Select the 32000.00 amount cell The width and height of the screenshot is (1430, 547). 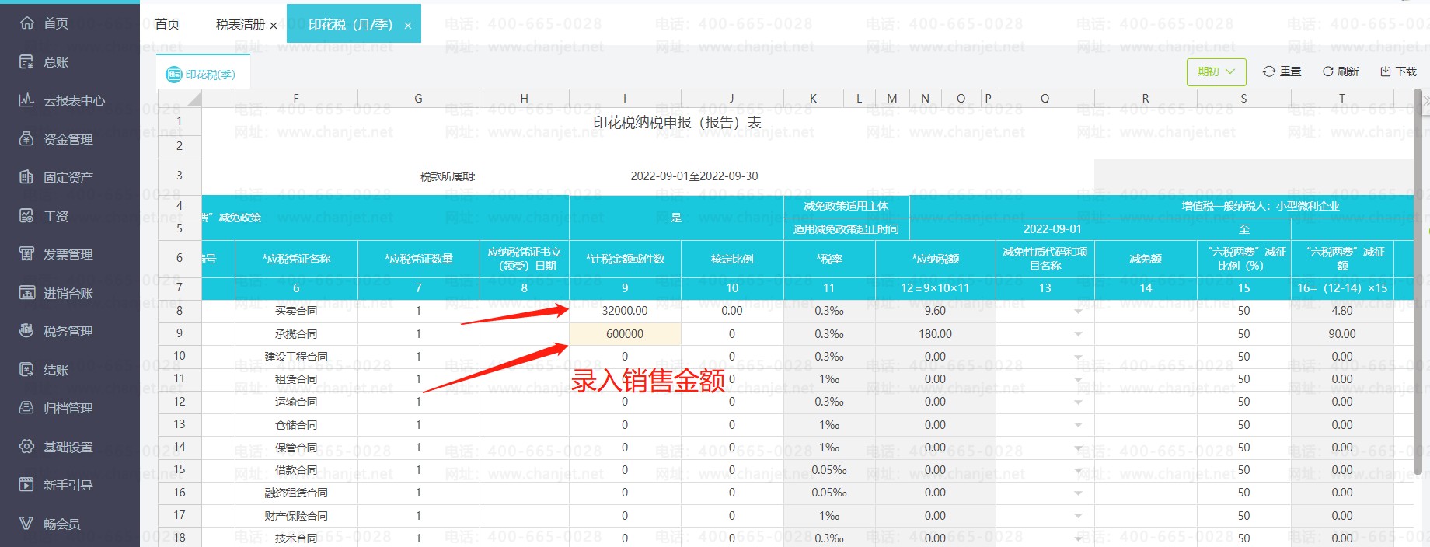[x=625, y=311]
